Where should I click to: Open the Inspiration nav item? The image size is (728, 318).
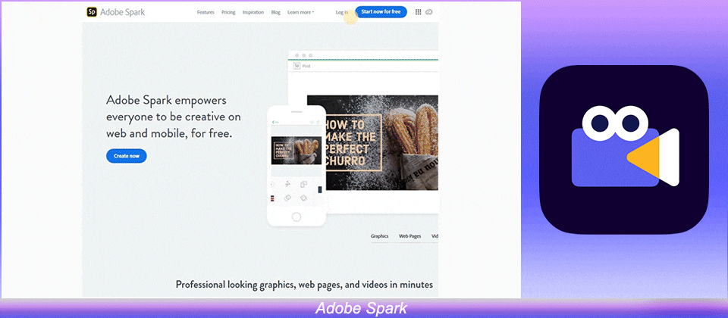(x=253, y=13)
